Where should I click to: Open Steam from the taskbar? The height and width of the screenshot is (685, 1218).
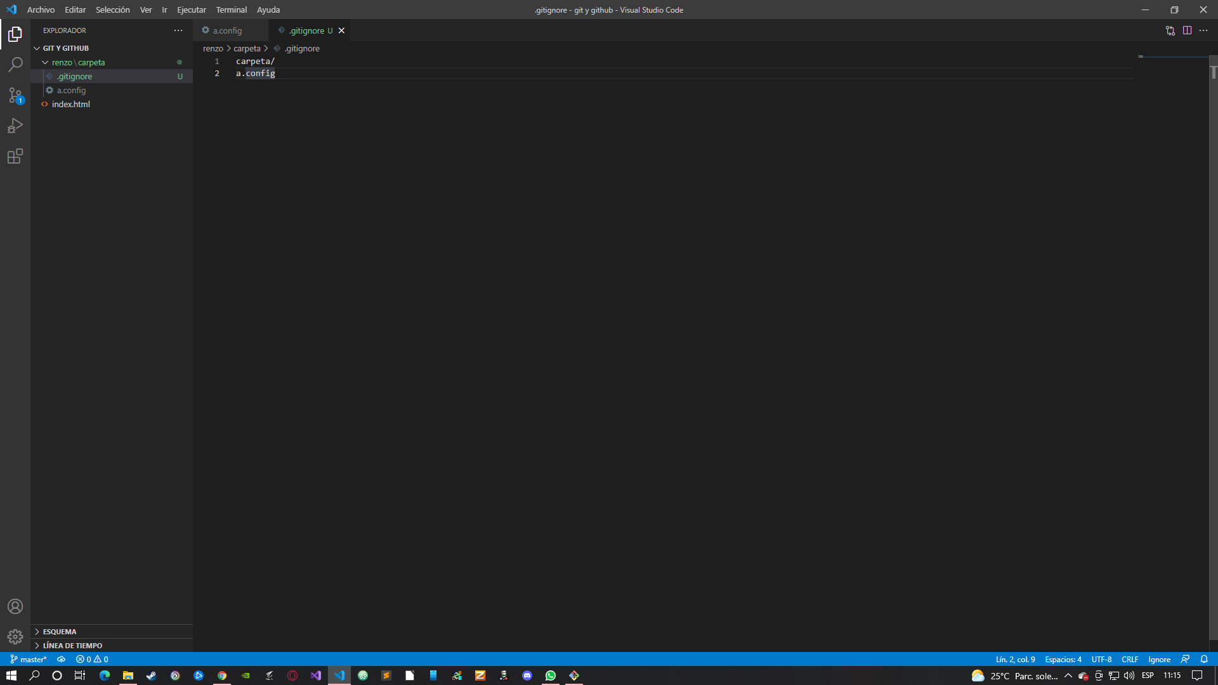152,675
